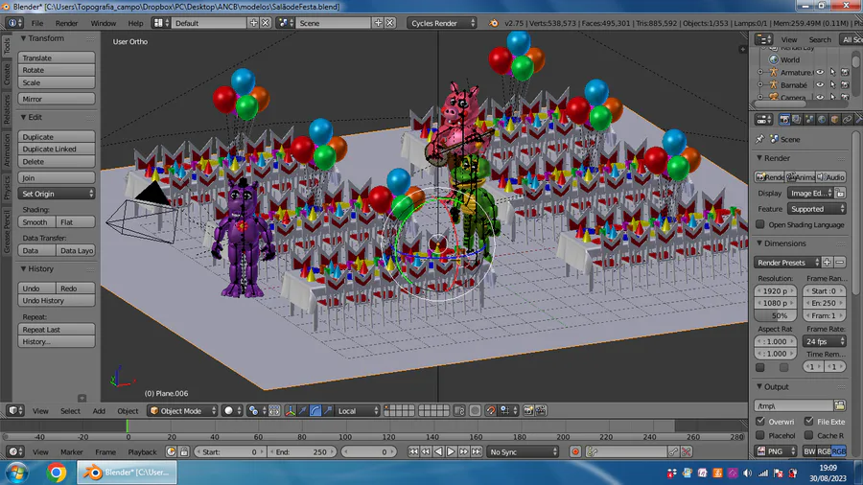Screen dimensions: 863x485
Task: Open the Image Editor display dropdown
Action: pos(810,193)
